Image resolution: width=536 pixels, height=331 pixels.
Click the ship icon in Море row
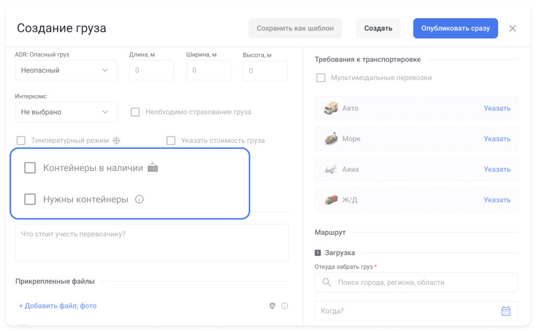click(x=331, y=139)
